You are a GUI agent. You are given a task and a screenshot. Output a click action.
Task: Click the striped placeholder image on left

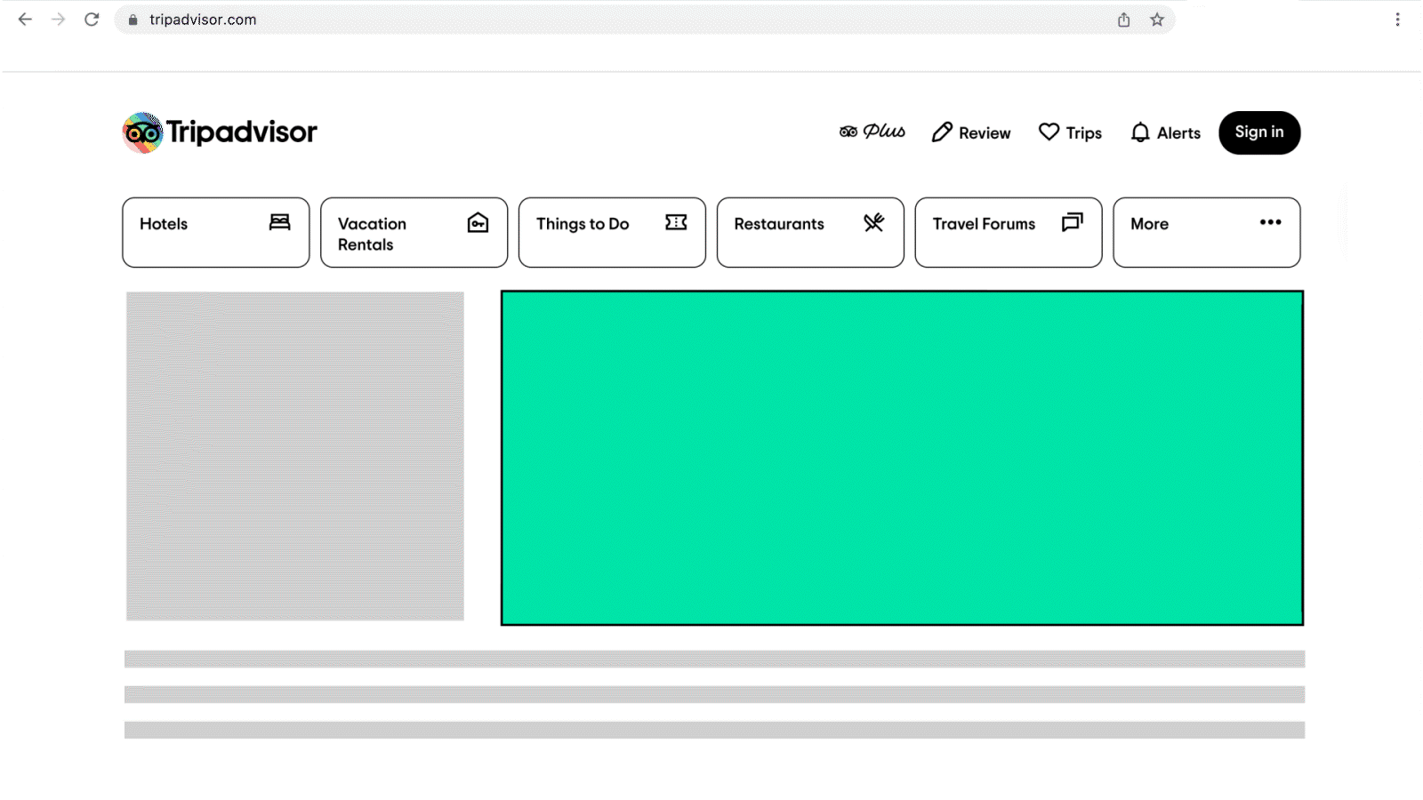pos(295,456)
